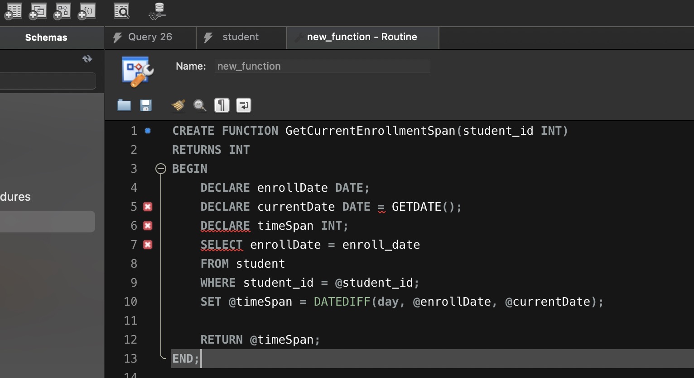
Task: Click the Name field for the routine
Action: tap(322, 66)
